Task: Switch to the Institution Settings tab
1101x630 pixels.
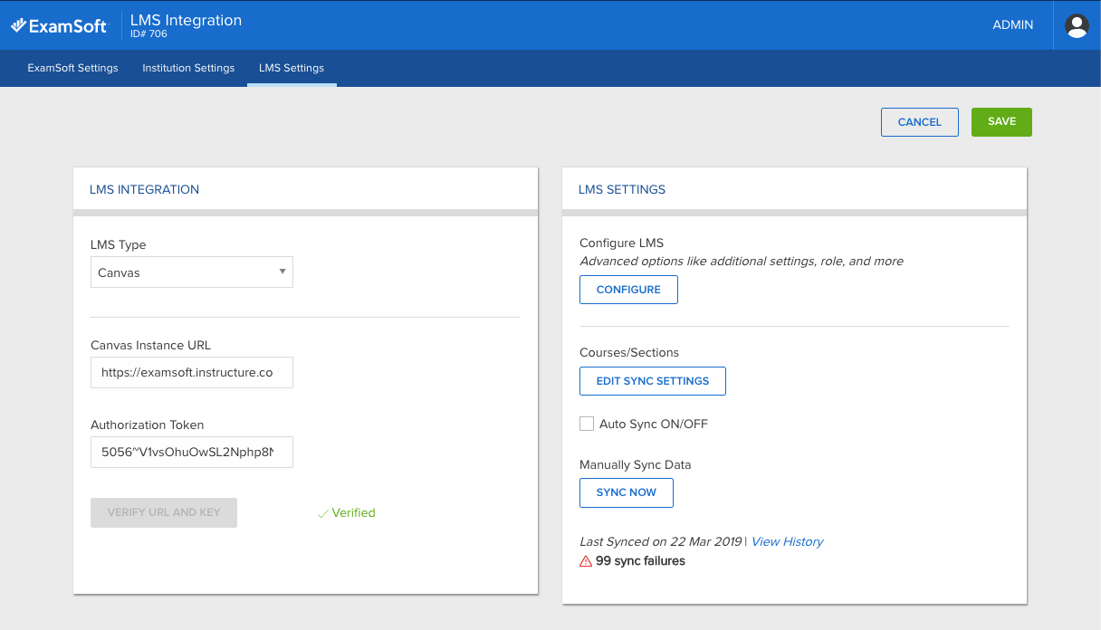Action: [188, 68]
